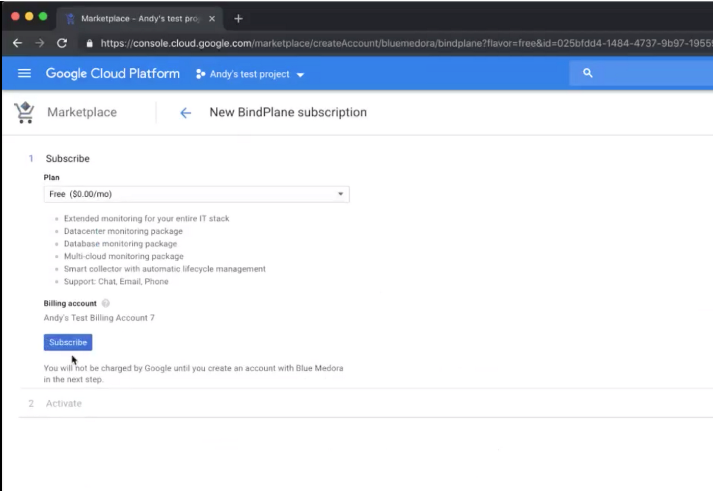The image size is (713, 491).
Task: Click the project hexagon dots icon
Action: pyautogui.click(x=200, y=74)
